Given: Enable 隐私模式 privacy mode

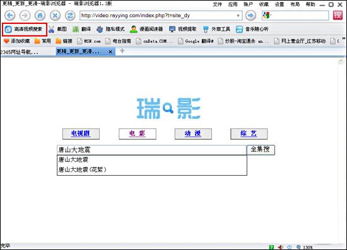Looking at the screenshot, I should (x=110, y=29).
